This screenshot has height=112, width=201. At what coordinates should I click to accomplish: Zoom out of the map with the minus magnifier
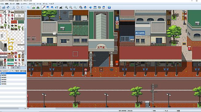[71, 7]
